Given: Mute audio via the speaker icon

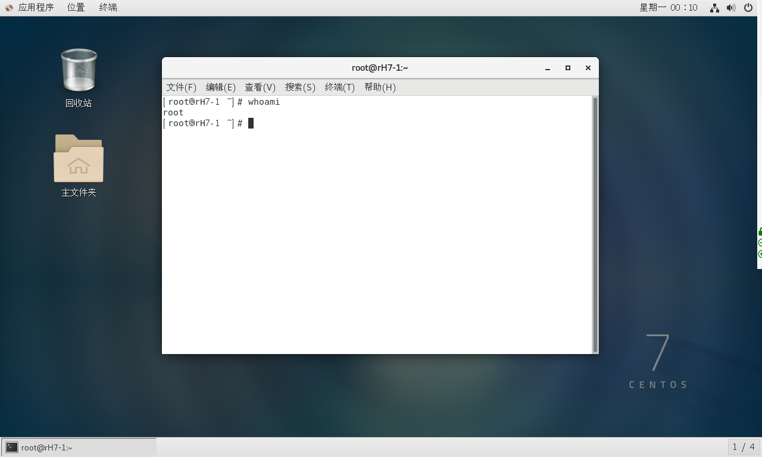Looking at the screenshot, I should [731, 8].
